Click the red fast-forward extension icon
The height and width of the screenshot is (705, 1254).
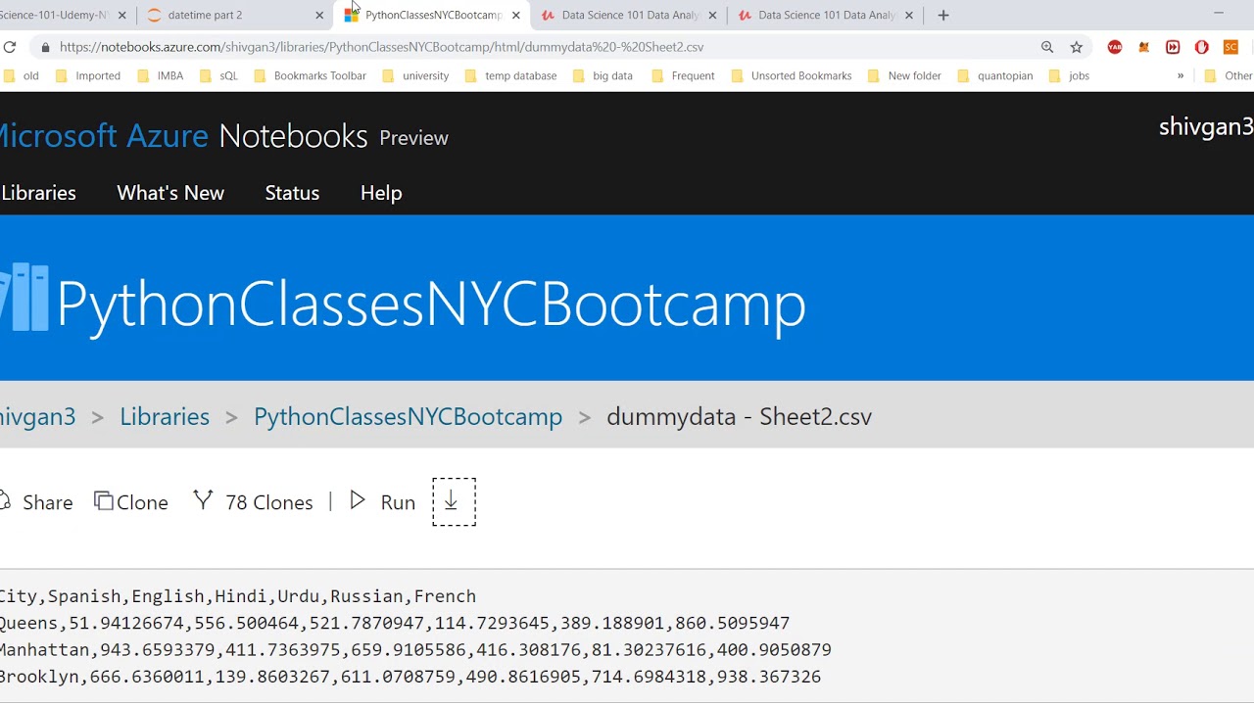click(x=1173, y=47)
